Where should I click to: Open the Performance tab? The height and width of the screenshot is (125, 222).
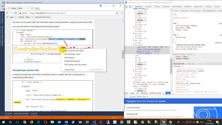(177, 7)
